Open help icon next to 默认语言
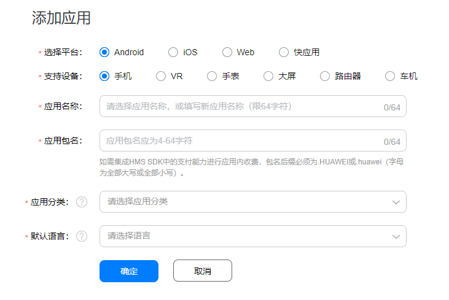 pyautogui.click(x=82, y=236)
